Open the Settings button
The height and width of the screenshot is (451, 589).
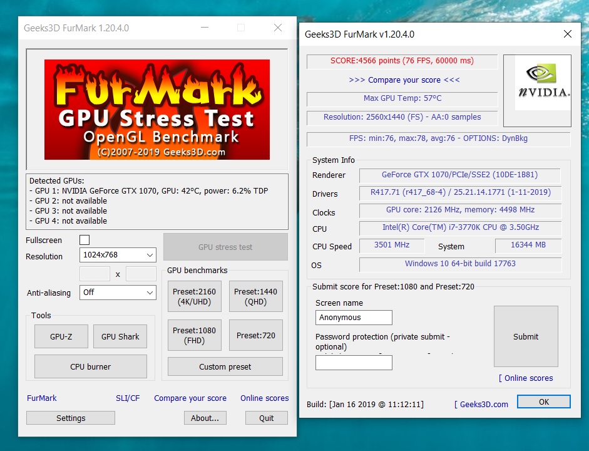71,418
